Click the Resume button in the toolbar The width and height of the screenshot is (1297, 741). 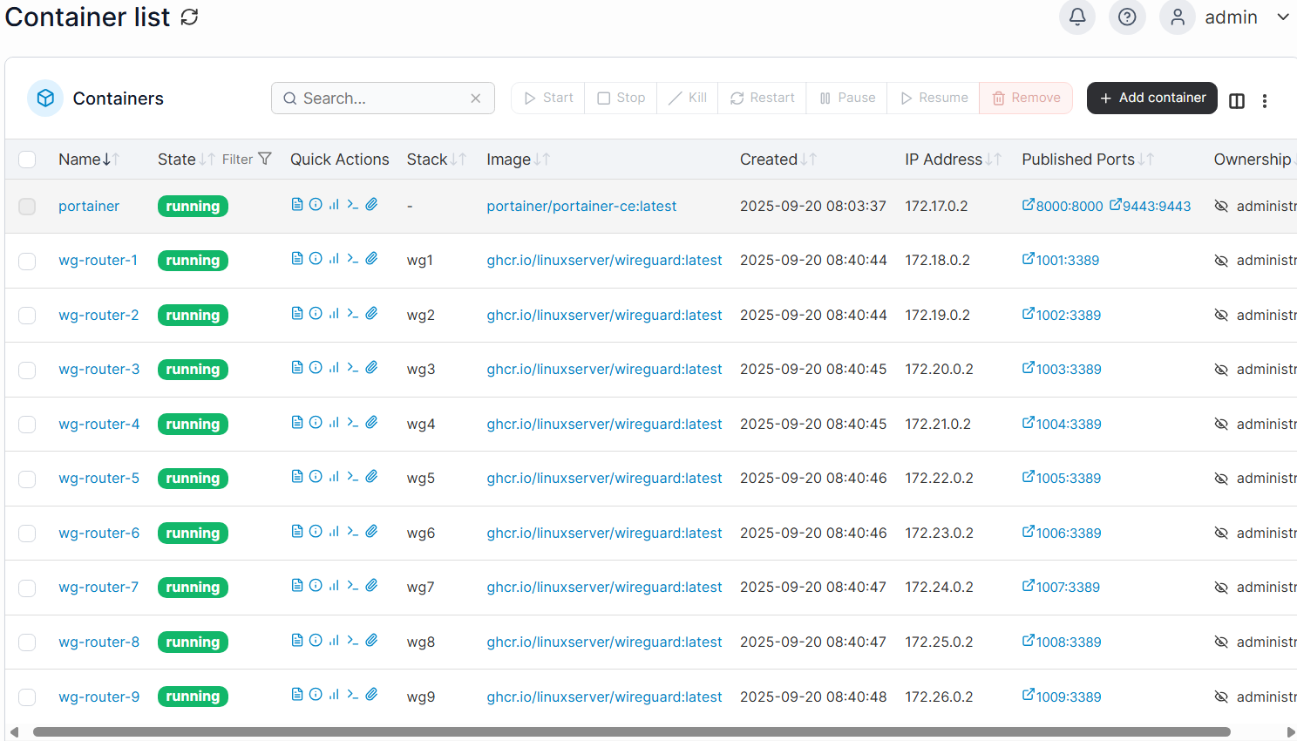point(934,98)
